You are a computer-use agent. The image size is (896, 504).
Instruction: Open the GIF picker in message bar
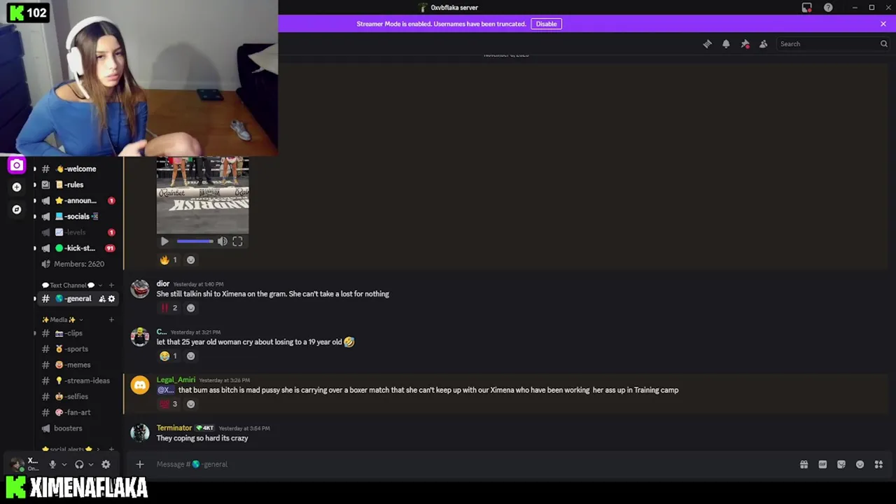tap(822, 464)
